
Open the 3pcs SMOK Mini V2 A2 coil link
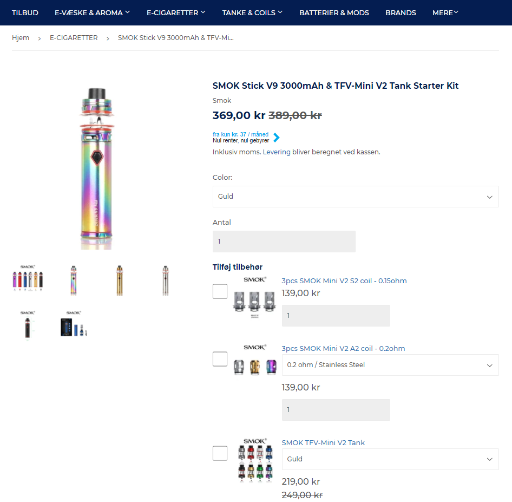[343, 348]
